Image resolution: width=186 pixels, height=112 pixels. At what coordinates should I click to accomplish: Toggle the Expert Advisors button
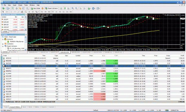pyautogui.click(x=51, y=8)
